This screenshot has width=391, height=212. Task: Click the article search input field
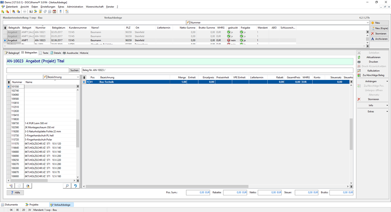38,70
